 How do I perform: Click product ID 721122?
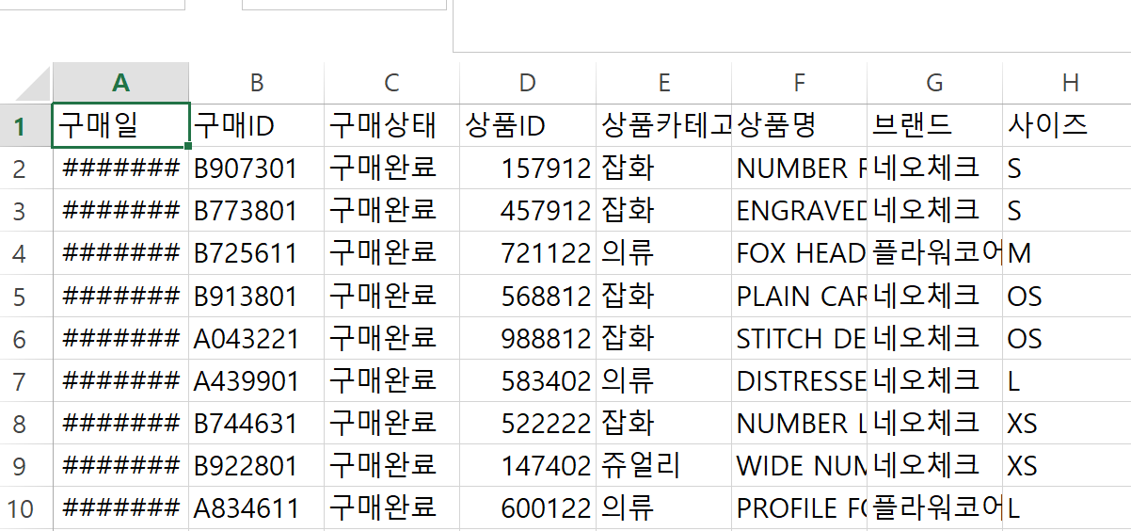coord(528,253)
